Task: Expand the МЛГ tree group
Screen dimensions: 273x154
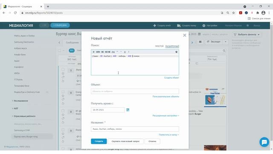Action: tap(15, 108)
